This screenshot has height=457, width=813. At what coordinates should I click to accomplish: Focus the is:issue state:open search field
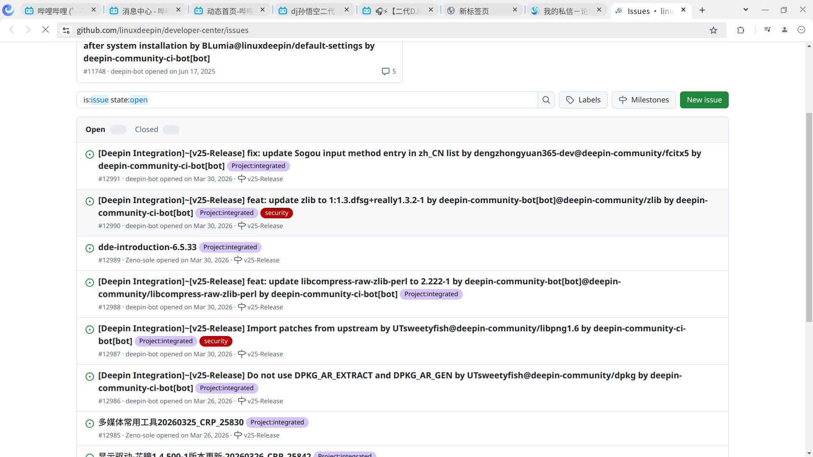coord(307,100)
